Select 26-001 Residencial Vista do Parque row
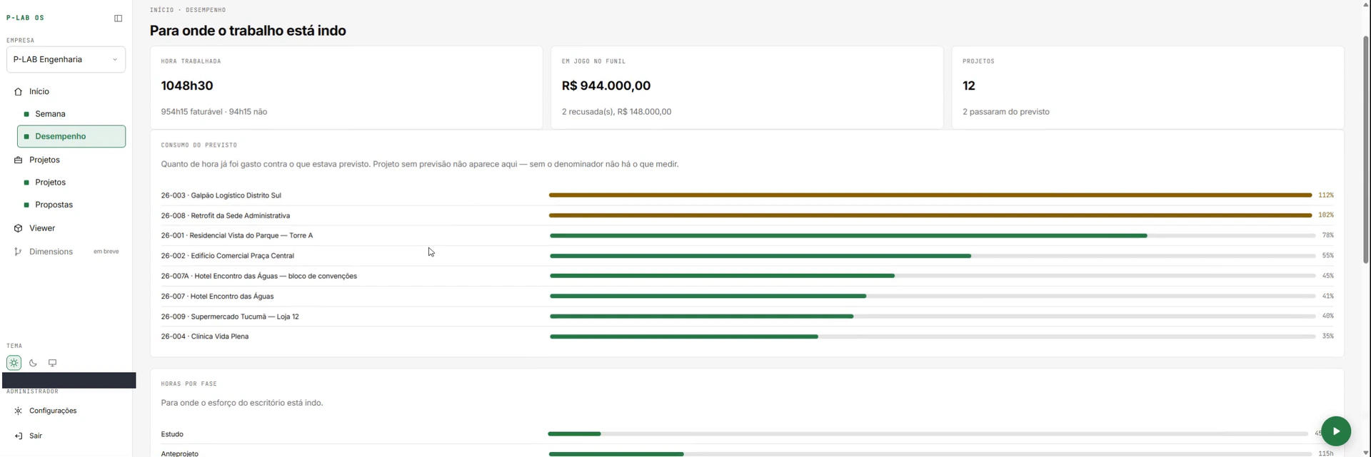The image size is (1371, 457). pos(747,235)
